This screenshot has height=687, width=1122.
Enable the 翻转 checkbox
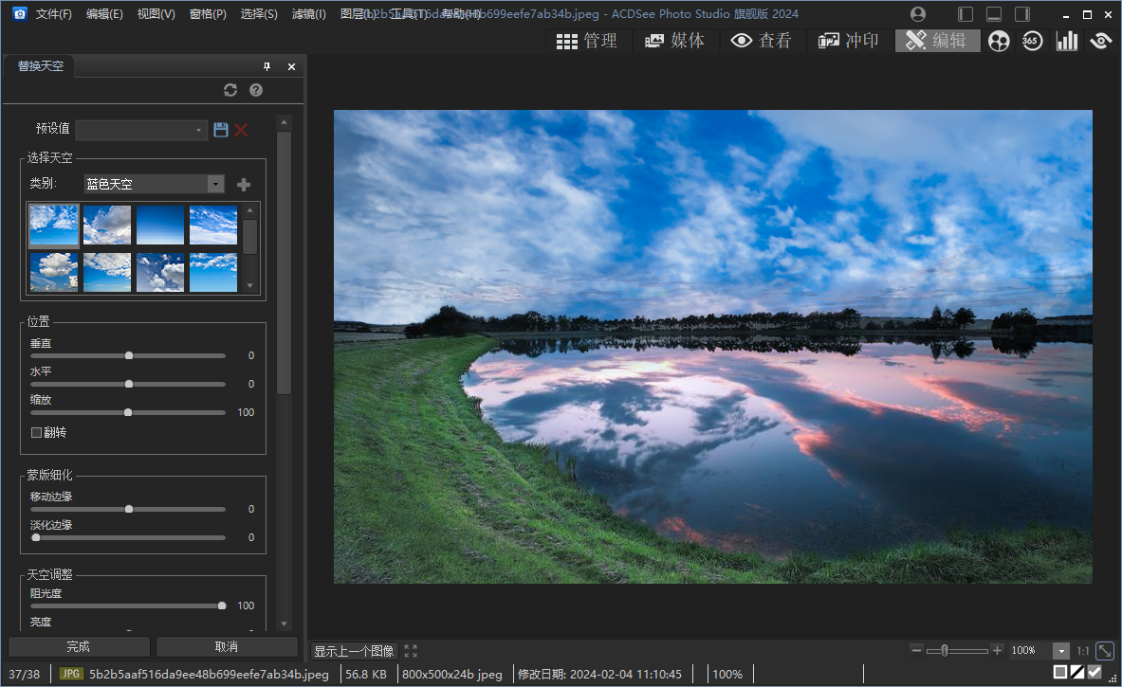point(35,432)
